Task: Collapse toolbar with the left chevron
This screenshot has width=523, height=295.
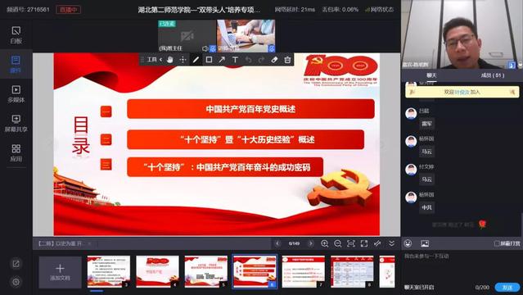Action: 160,60
